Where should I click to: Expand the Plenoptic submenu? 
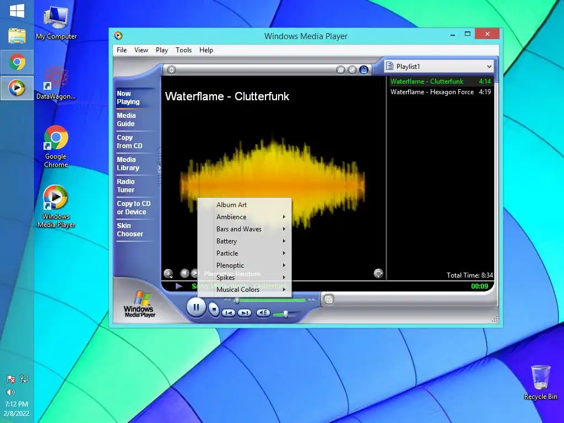coord(245,265)
